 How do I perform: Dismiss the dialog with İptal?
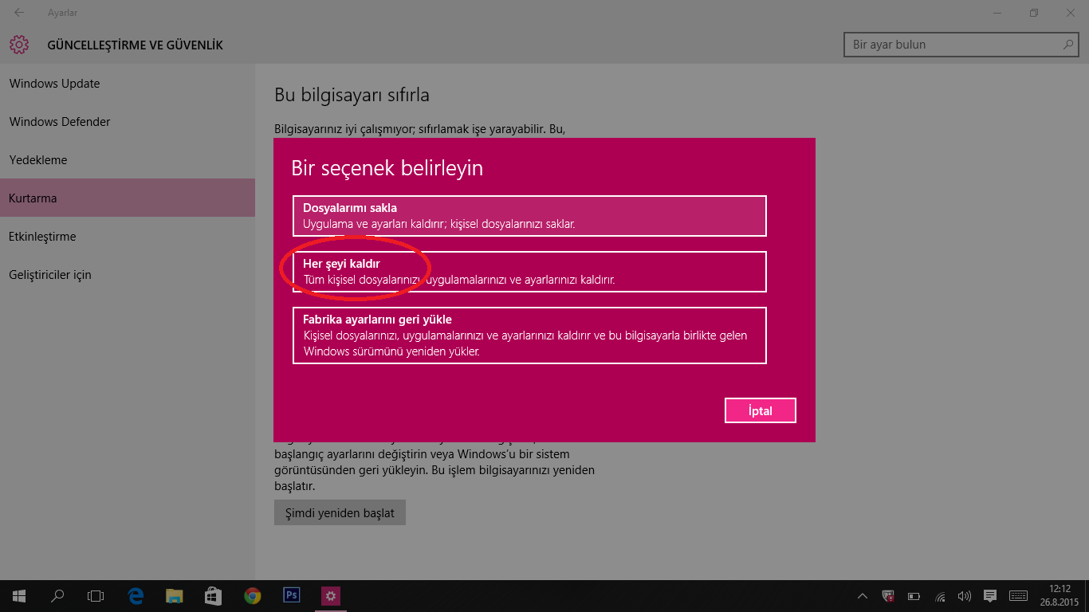point(760,410)
